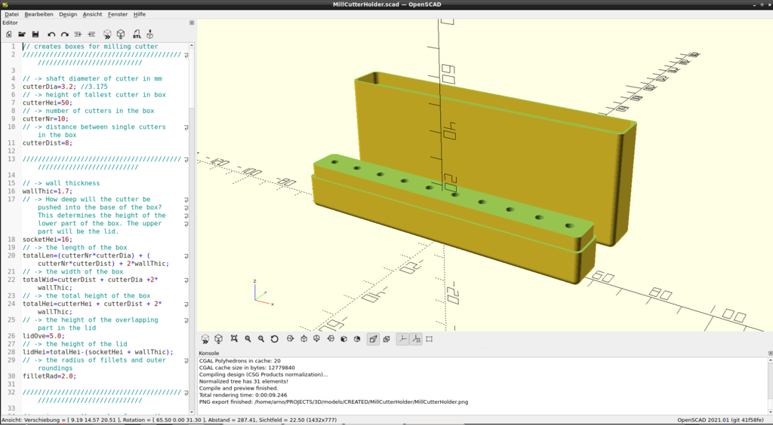Zoom in on the 3D view

coord(248,339)
